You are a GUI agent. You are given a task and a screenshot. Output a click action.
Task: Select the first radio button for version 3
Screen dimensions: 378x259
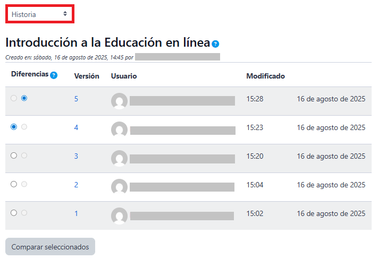click(14, 156)
